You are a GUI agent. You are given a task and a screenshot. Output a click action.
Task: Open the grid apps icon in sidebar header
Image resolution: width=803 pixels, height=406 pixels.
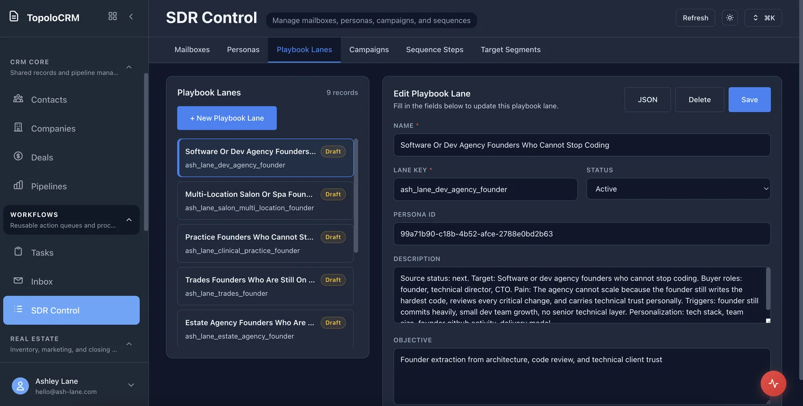pos(112,17)
